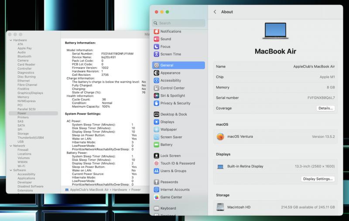Focus the Settings Search field
Viewport: 349px width, 221px height.
tap(178, 23)
